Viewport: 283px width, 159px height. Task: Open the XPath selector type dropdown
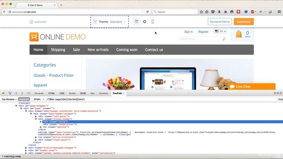(38, 99)
